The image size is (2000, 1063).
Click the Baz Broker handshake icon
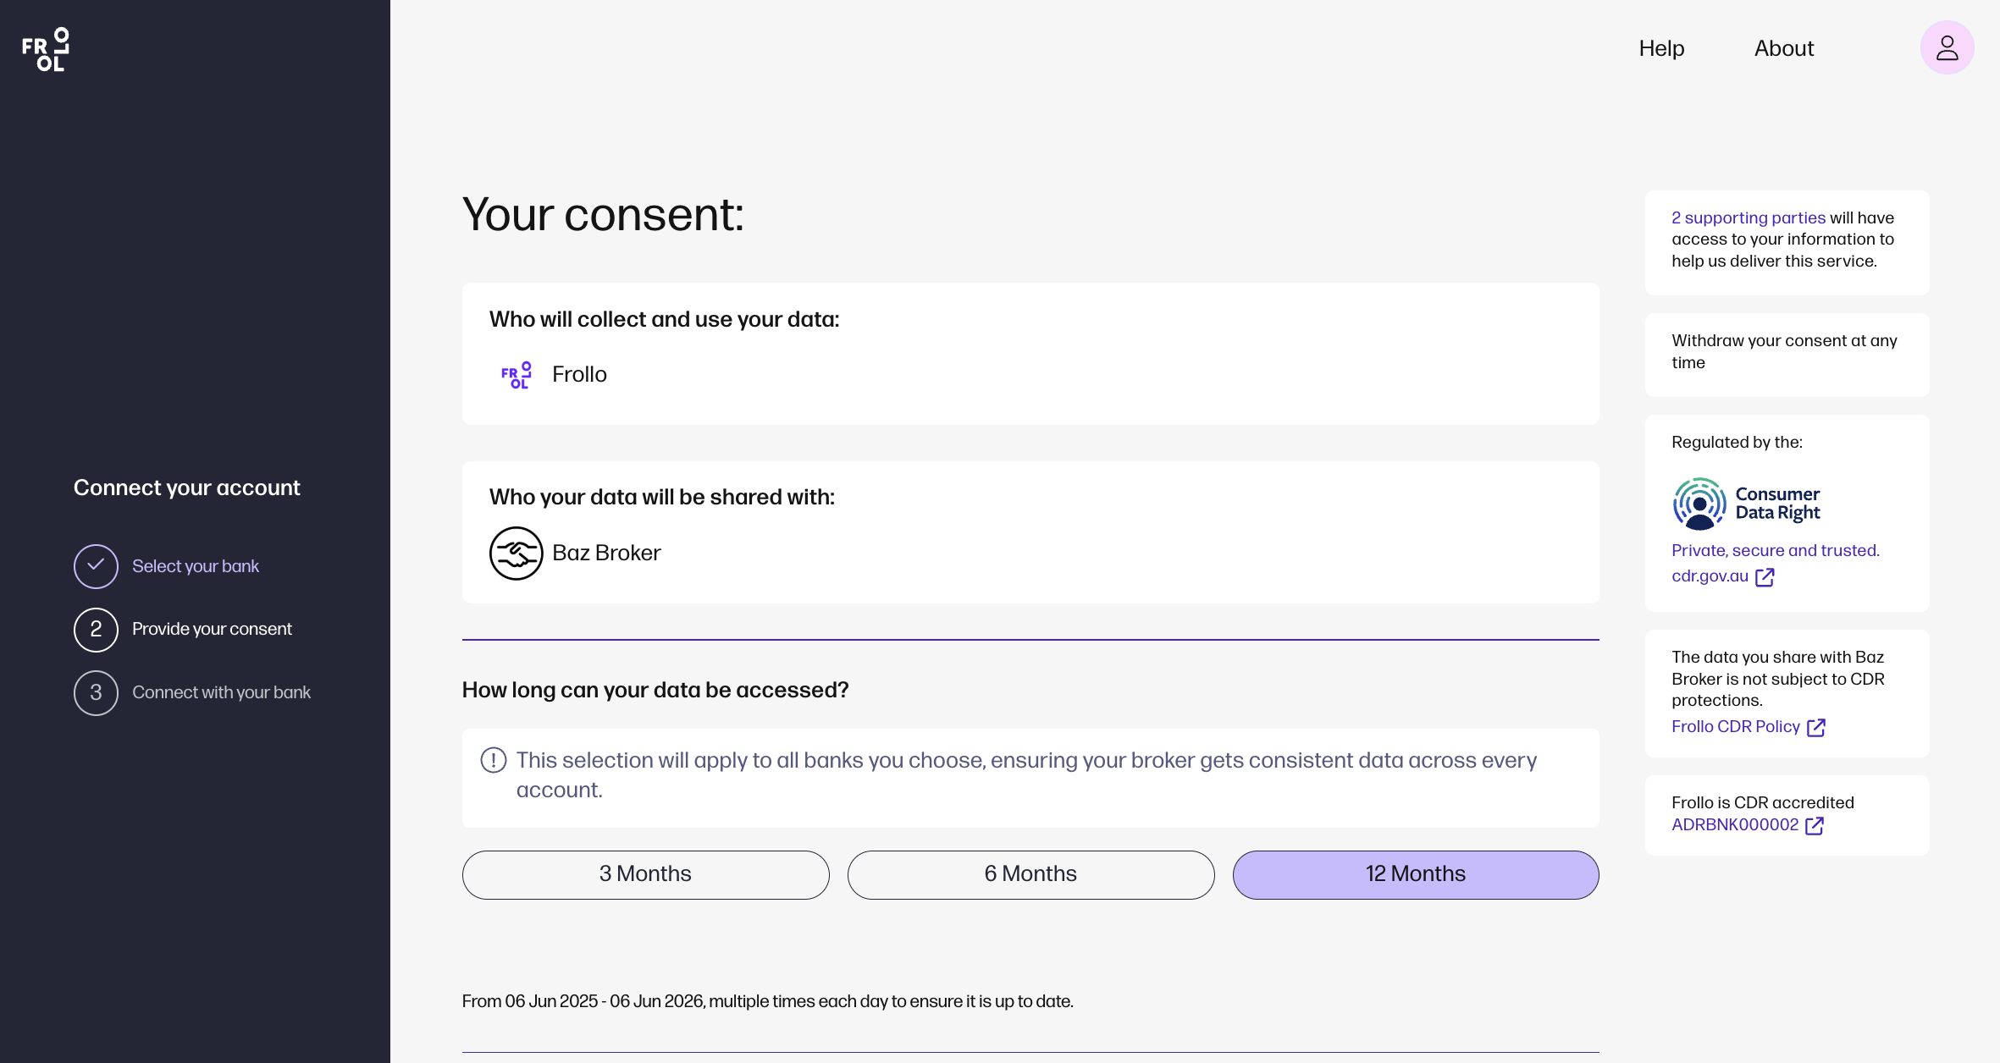pyautogui.click(x=516, y=553)
